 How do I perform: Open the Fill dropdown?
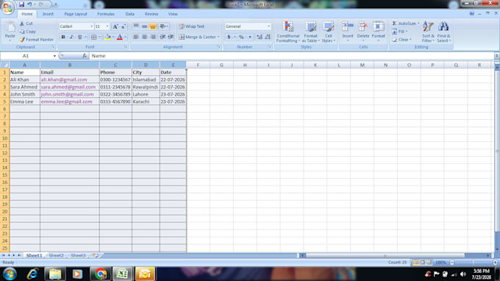pos(400,32)
